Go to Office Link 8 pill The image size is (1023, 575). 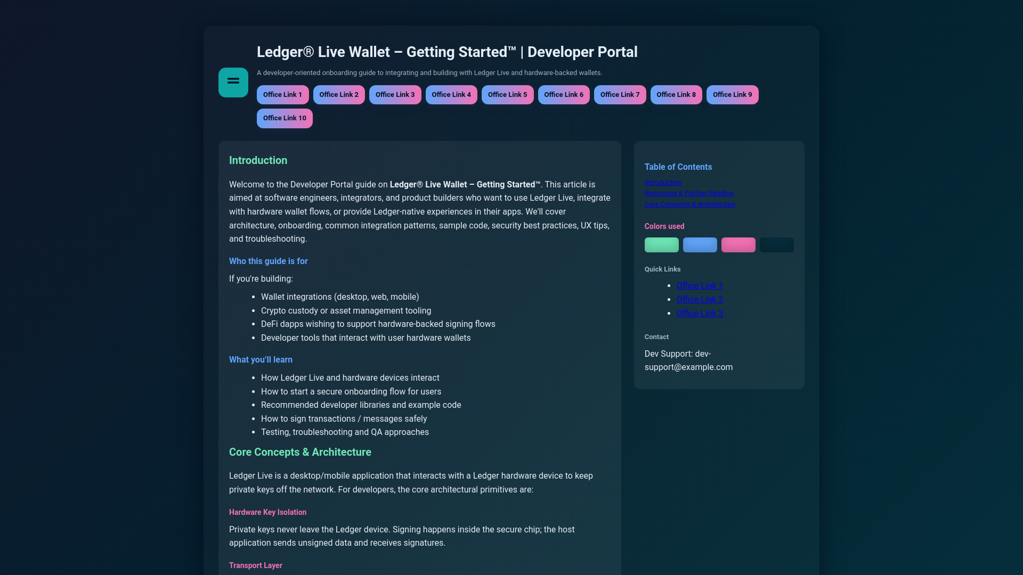(676, 95)
